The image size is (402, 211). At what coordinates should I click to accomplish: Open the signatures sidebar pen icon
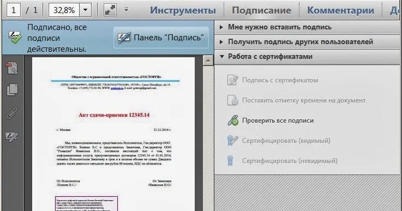(12, 136)
